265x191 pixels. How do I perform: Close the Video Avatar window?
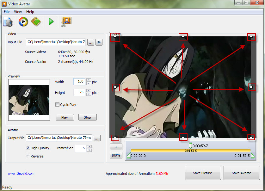click(x=257, y=3)
